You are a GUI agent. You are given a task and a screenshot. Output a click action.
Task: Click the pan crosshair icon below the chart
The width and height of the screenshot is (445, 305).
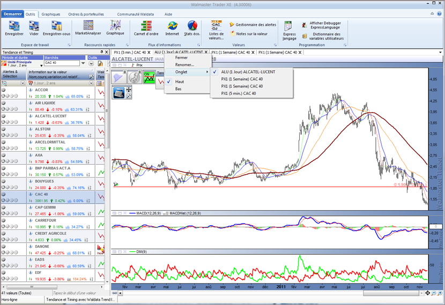pos(427,293)
